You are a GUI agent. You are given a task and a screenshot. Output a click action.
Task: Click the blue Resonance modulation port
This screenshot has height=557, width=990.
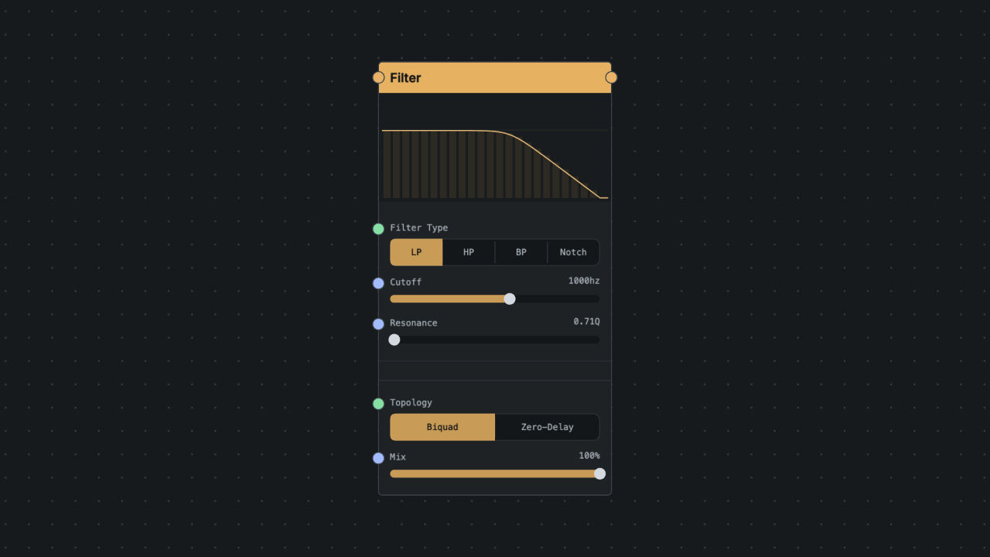coord(378,324)
